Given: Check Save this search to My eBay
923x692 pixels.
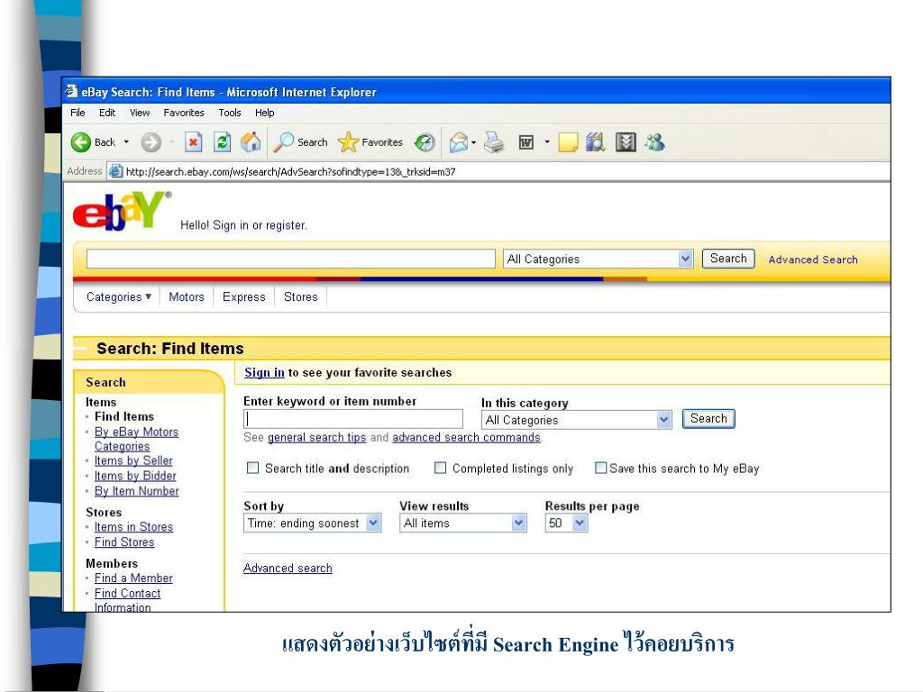Looking at the screenshot, I should [x=600, y=468].
